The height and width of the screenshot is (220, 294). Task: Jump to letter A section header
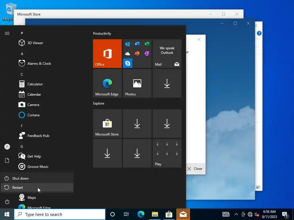pyautogui.click(x=22, y=54)
